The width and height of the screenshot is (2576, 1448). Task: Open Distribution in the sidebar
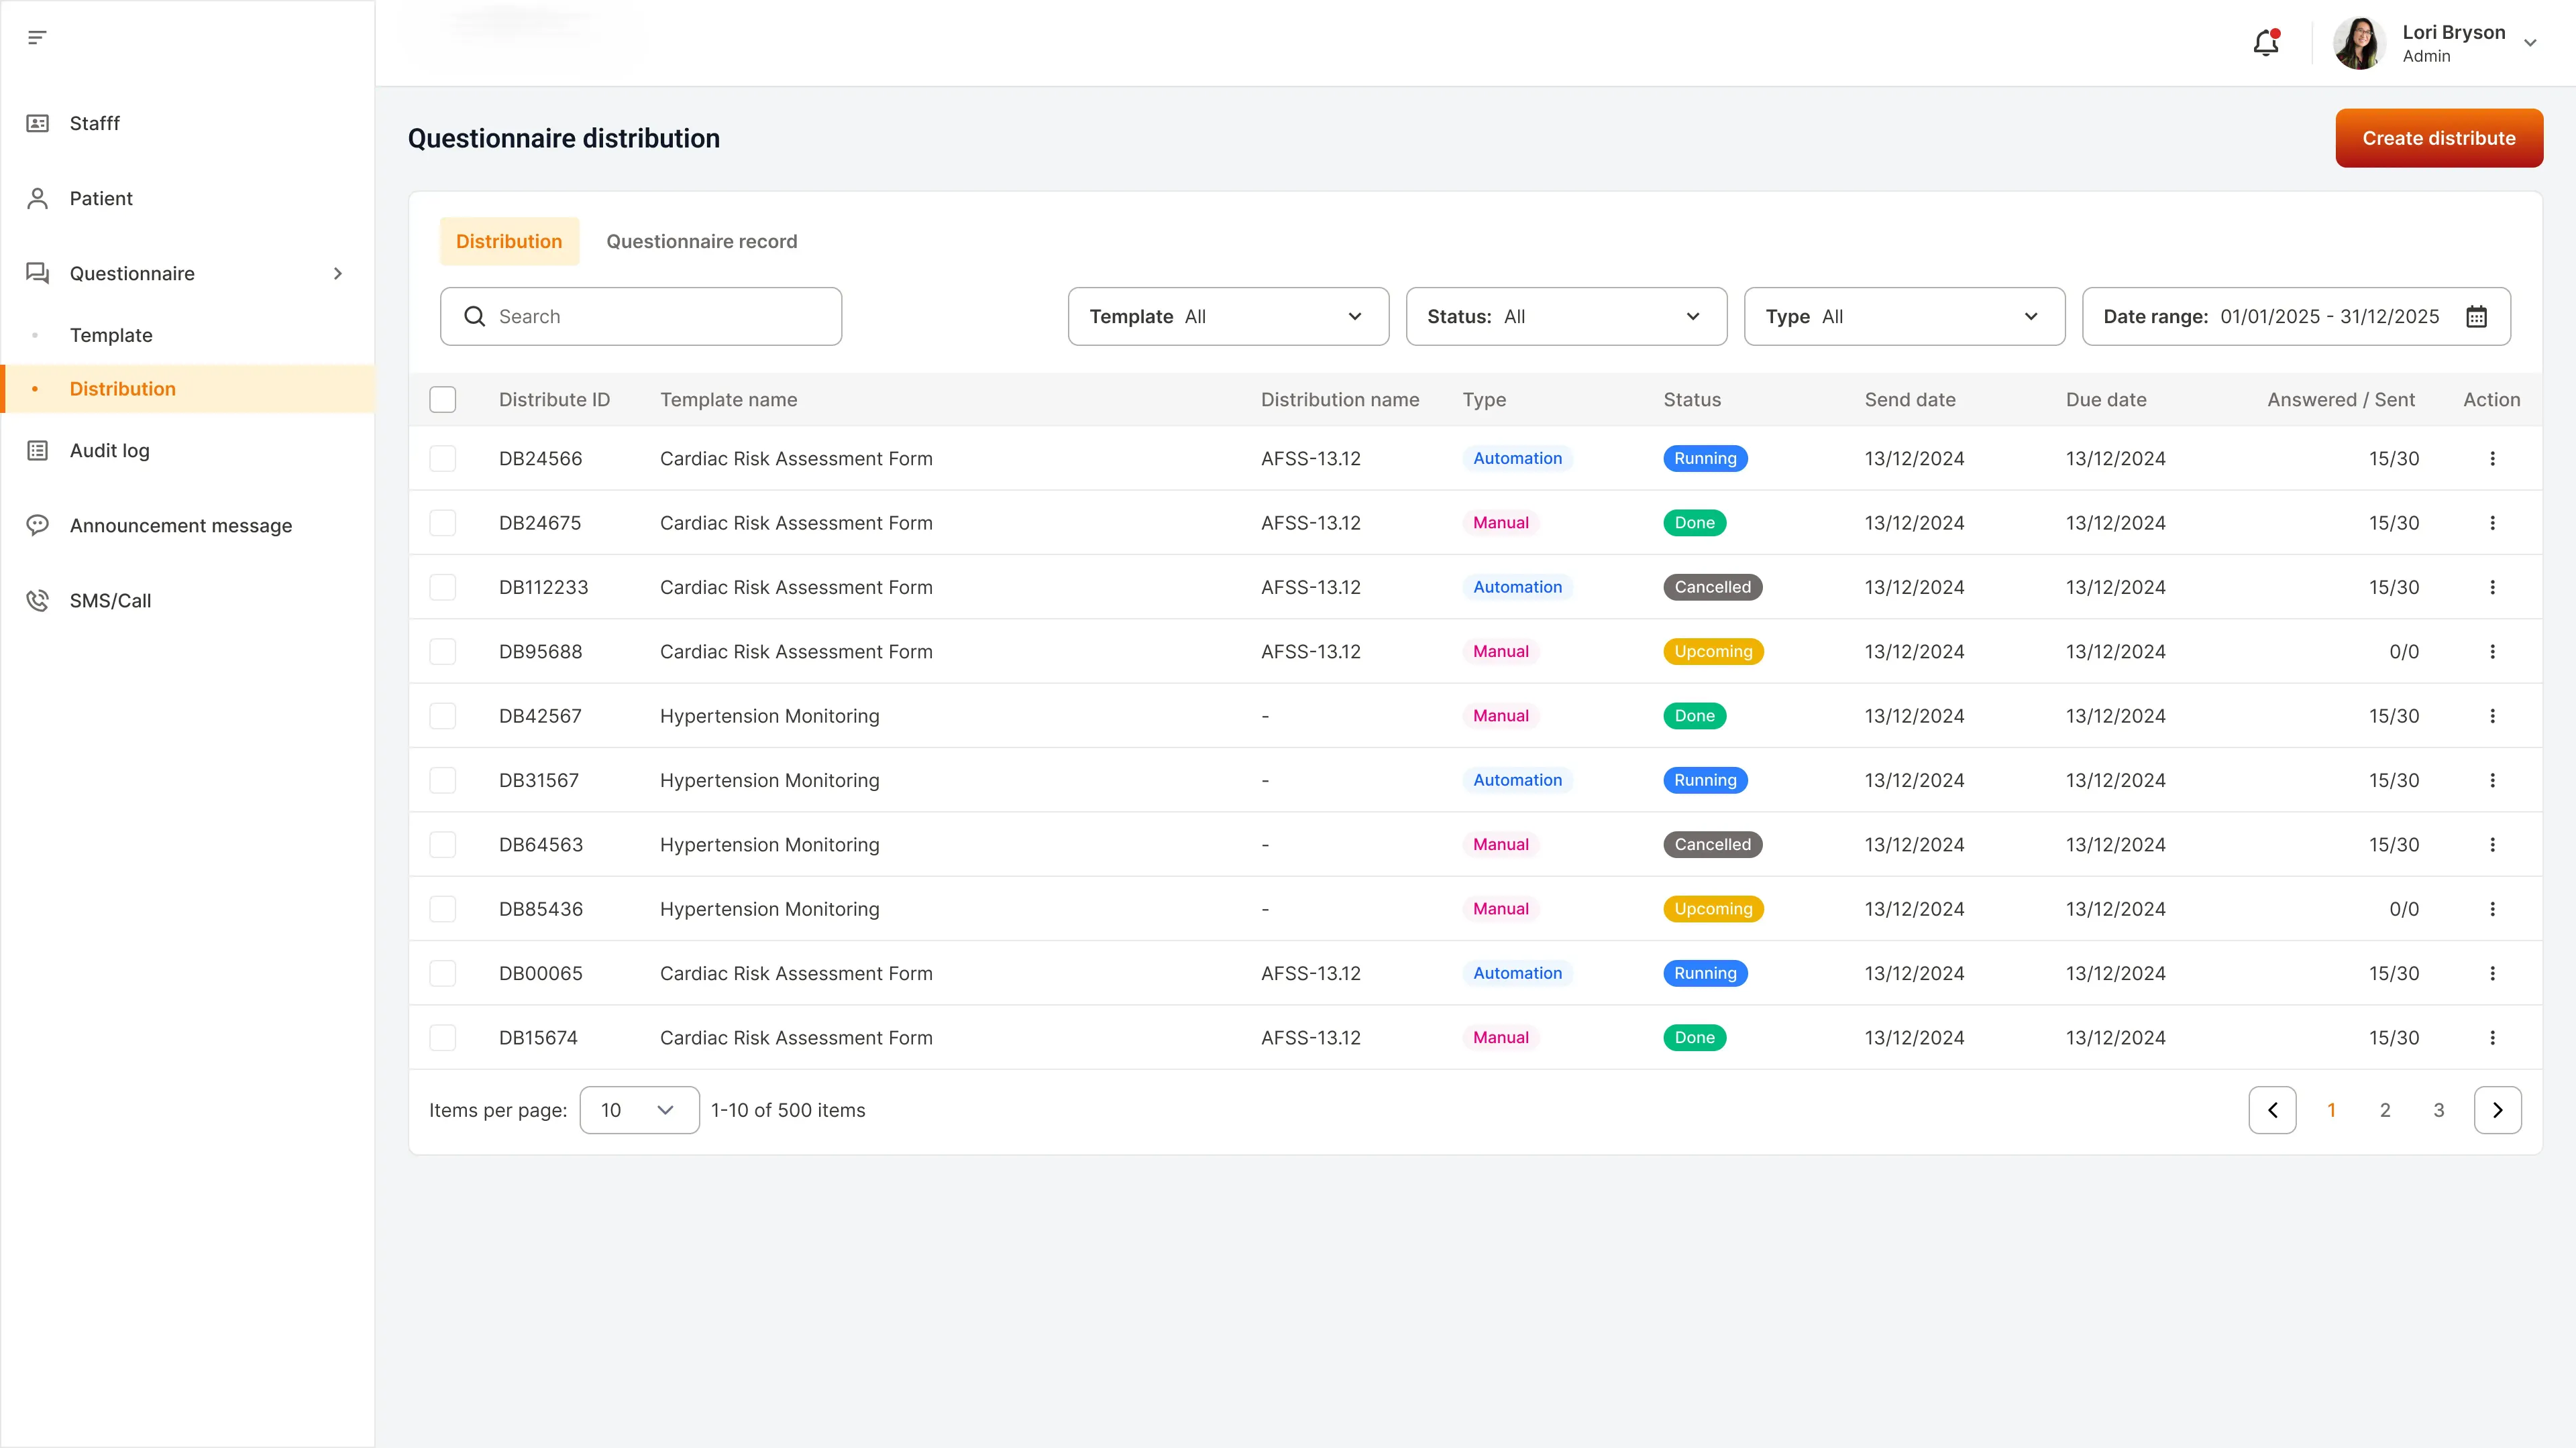[188, 389]
